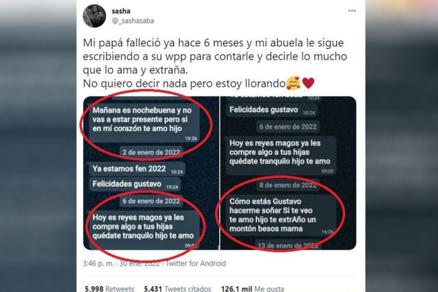This screenshot has width=438, height=292.
Task: Click the Twitter for Android source link
Action: (196, 263)
